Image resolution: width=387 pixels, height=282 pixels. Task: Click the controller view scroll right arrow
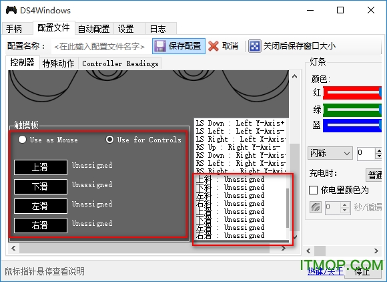[284, 248]
